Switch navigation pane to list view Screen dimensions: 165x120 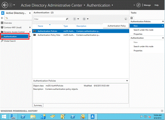coord(3,18)
